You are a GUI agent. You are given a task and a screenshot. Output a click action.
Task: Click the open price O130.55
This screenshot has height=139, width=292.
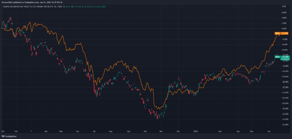coord(67,6)
